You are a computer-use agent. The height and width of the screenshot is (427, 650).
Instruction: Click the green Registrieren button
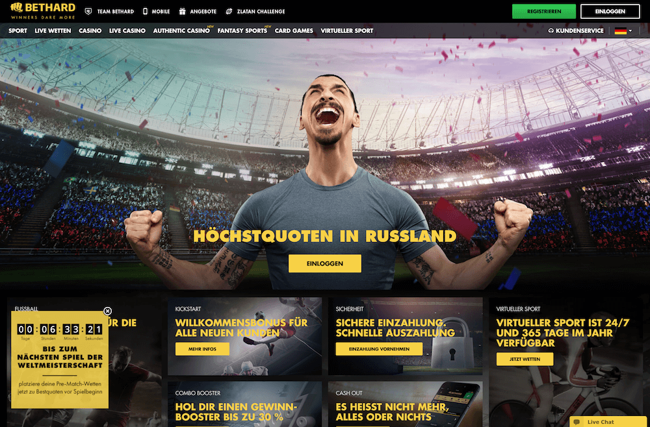tap(544, 12)
